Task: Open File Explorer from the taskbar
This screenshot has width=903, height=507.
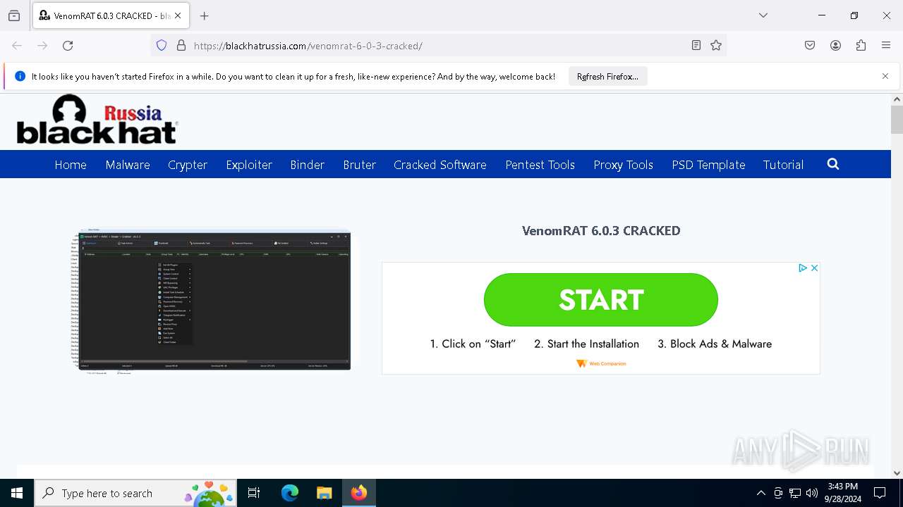Action: pos(324,493)
